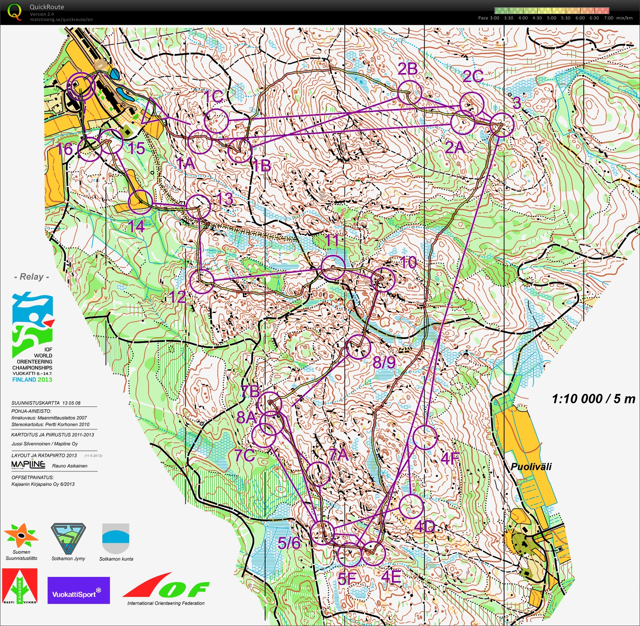Click the '7:00' pace legend label
Image resolution: width=640 pixels, height=626 pixels.
608,18
